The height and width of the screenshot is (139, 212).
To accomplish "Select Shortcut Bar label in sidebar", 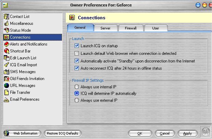I will coord(20,51).
